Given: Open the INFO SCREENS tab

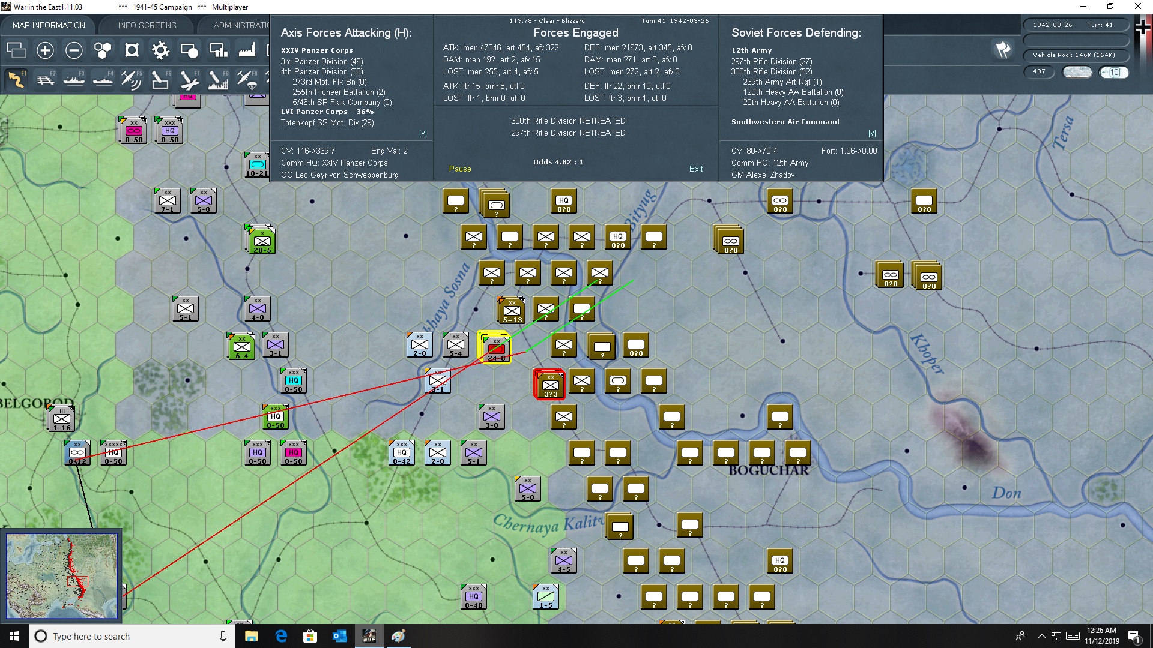Looking at the screenshot, I should (147, 25).
